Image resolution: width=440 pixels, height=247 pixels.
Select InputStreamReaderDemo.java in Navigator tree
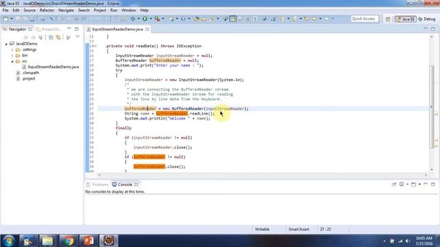click(x=53, y=67)
